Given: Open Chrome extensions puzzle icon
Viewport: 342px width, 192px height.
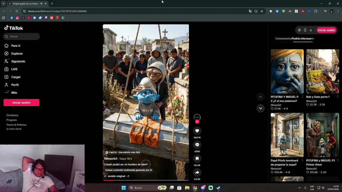Looking at the screenshot, I should point(316,11).
